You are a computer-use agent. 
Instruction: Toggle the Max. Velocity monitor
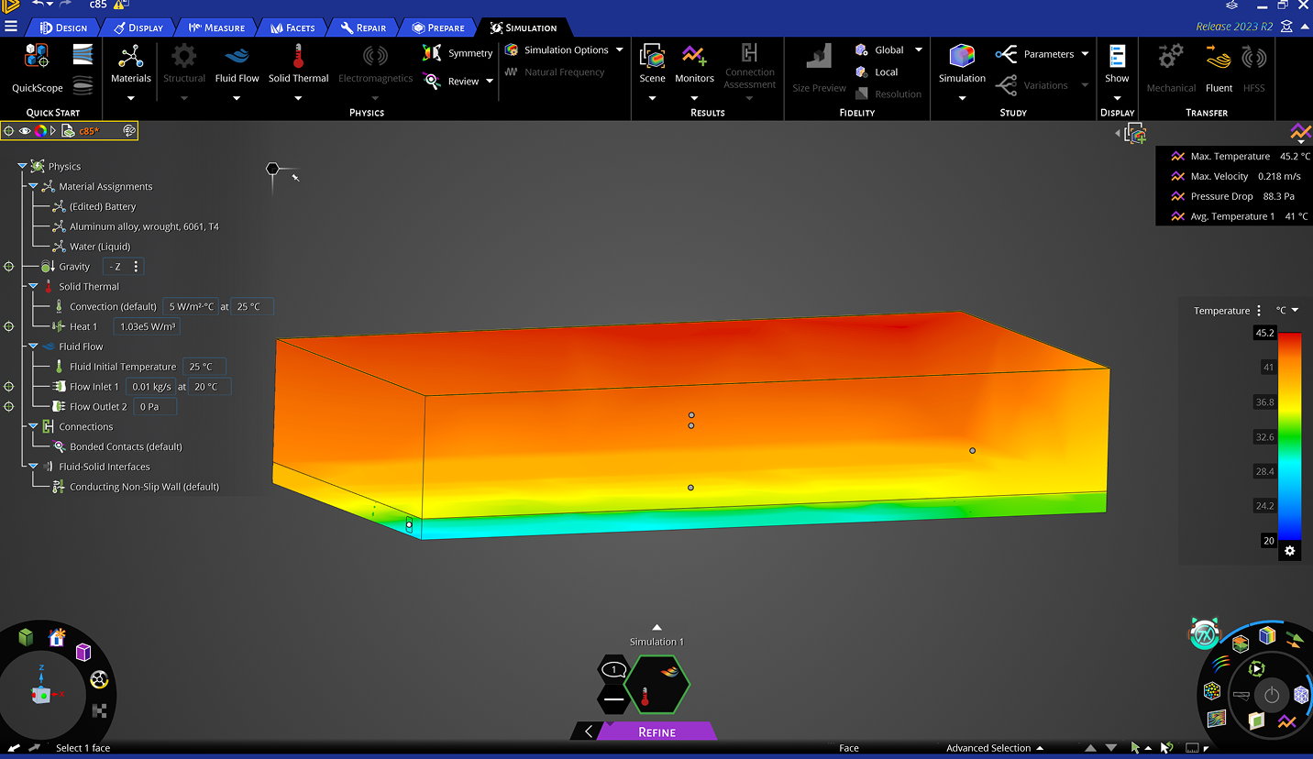coord(1234,176)
